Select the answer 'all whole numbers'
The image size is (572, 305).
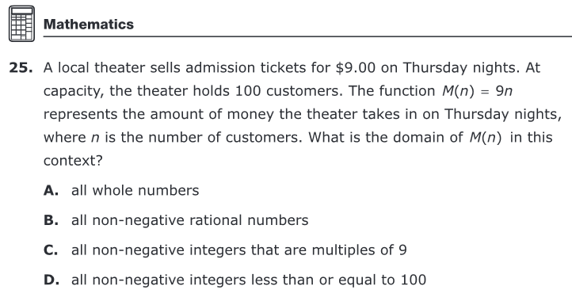coord(135,190)
